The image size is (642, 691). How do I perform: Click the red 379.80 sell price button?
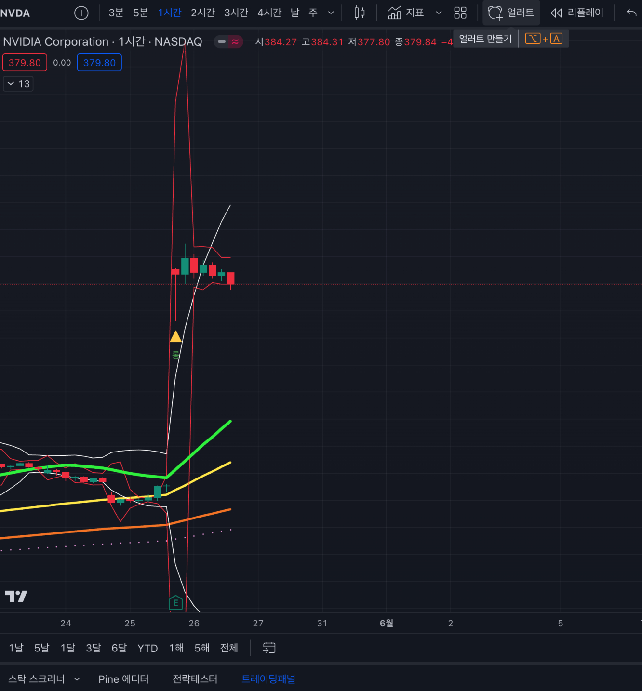coord(25,63)
